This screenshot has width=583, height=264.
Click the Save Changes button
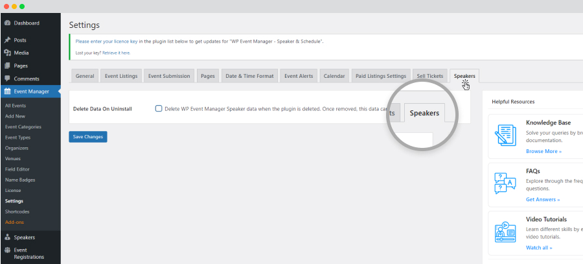[88, 137]
